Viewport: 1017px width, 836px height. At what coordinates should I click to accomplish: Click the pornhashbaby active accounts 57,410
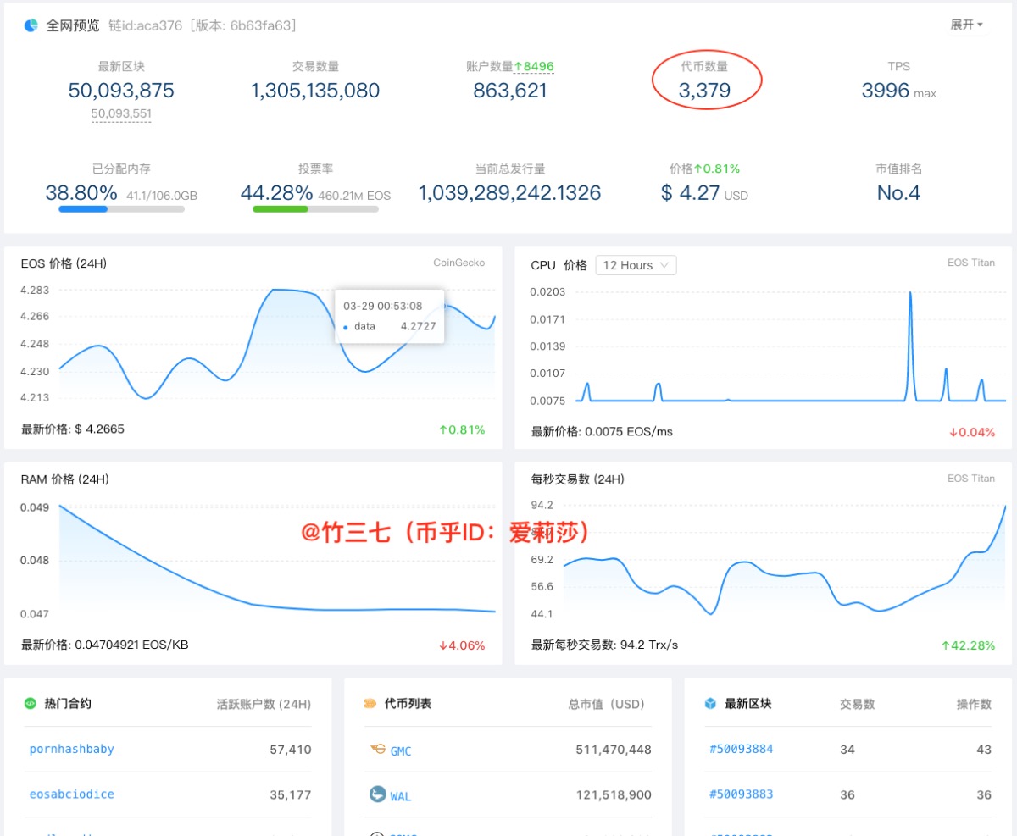pos(291,750)
